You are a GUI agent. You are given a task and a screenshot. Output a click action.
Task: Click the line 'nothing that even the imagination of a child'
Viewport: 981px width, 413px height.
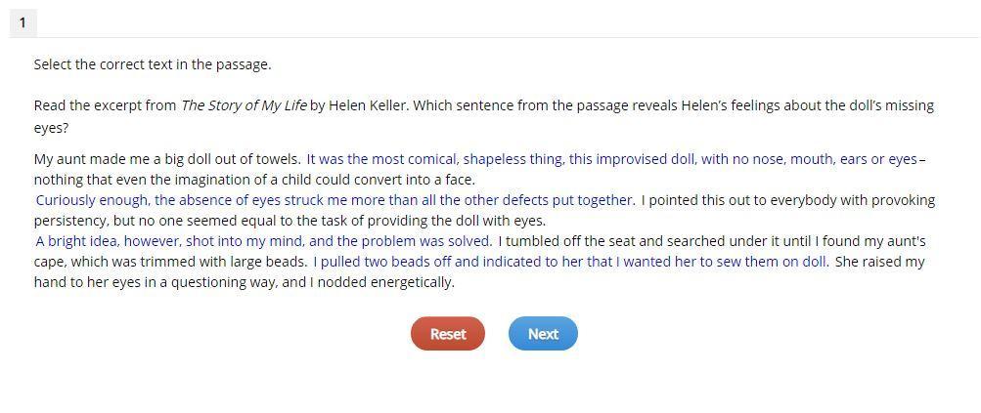tap(254, 180)
